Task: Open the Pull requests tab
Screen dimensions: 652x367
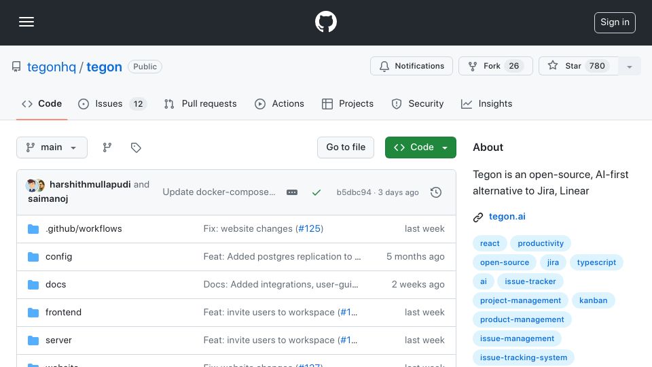Action: click(x=200, y=103)
